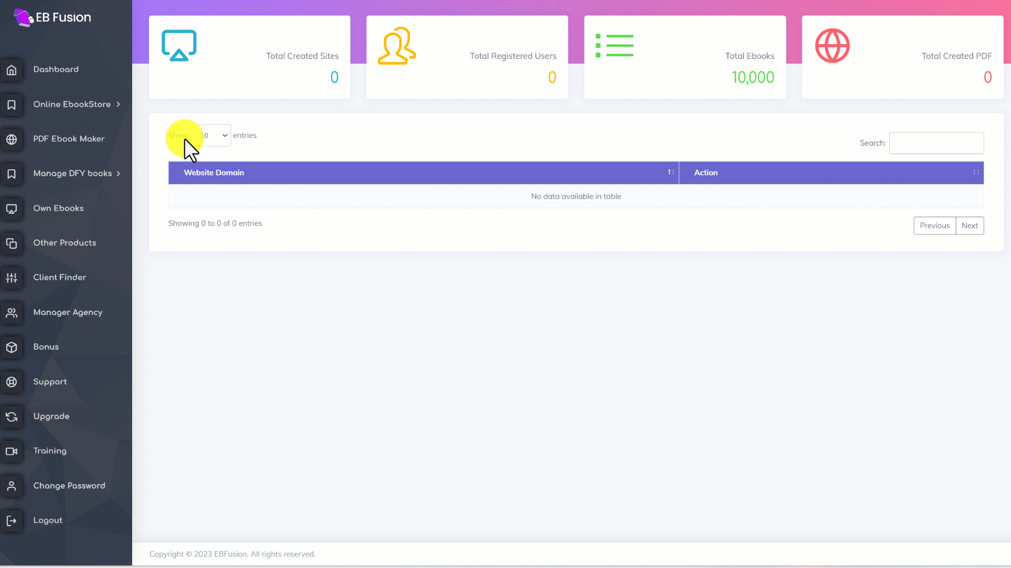Screen dimensions: 1011x568
Task: Open the Training video camera icon
Action: (x=12, y=451)
